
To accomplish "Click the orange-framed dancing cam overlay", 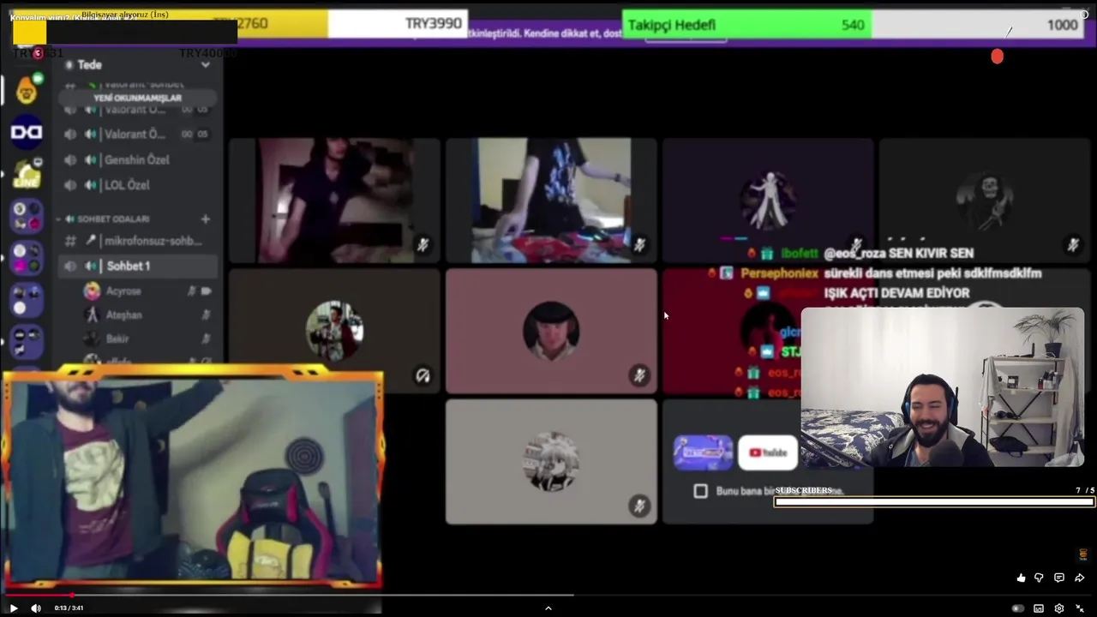I will [194, 478].
